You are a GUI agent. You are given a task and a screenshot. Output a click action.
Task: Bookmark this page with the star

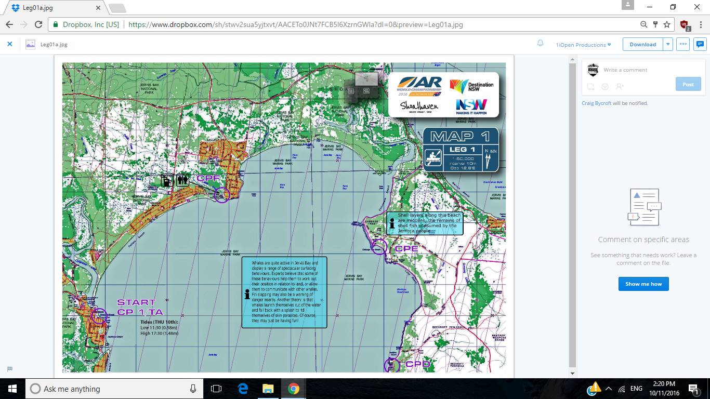coord(666,24)
